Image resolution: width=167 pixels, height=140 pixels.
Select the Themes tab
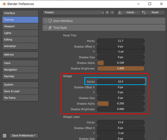[x=20, y=20]
